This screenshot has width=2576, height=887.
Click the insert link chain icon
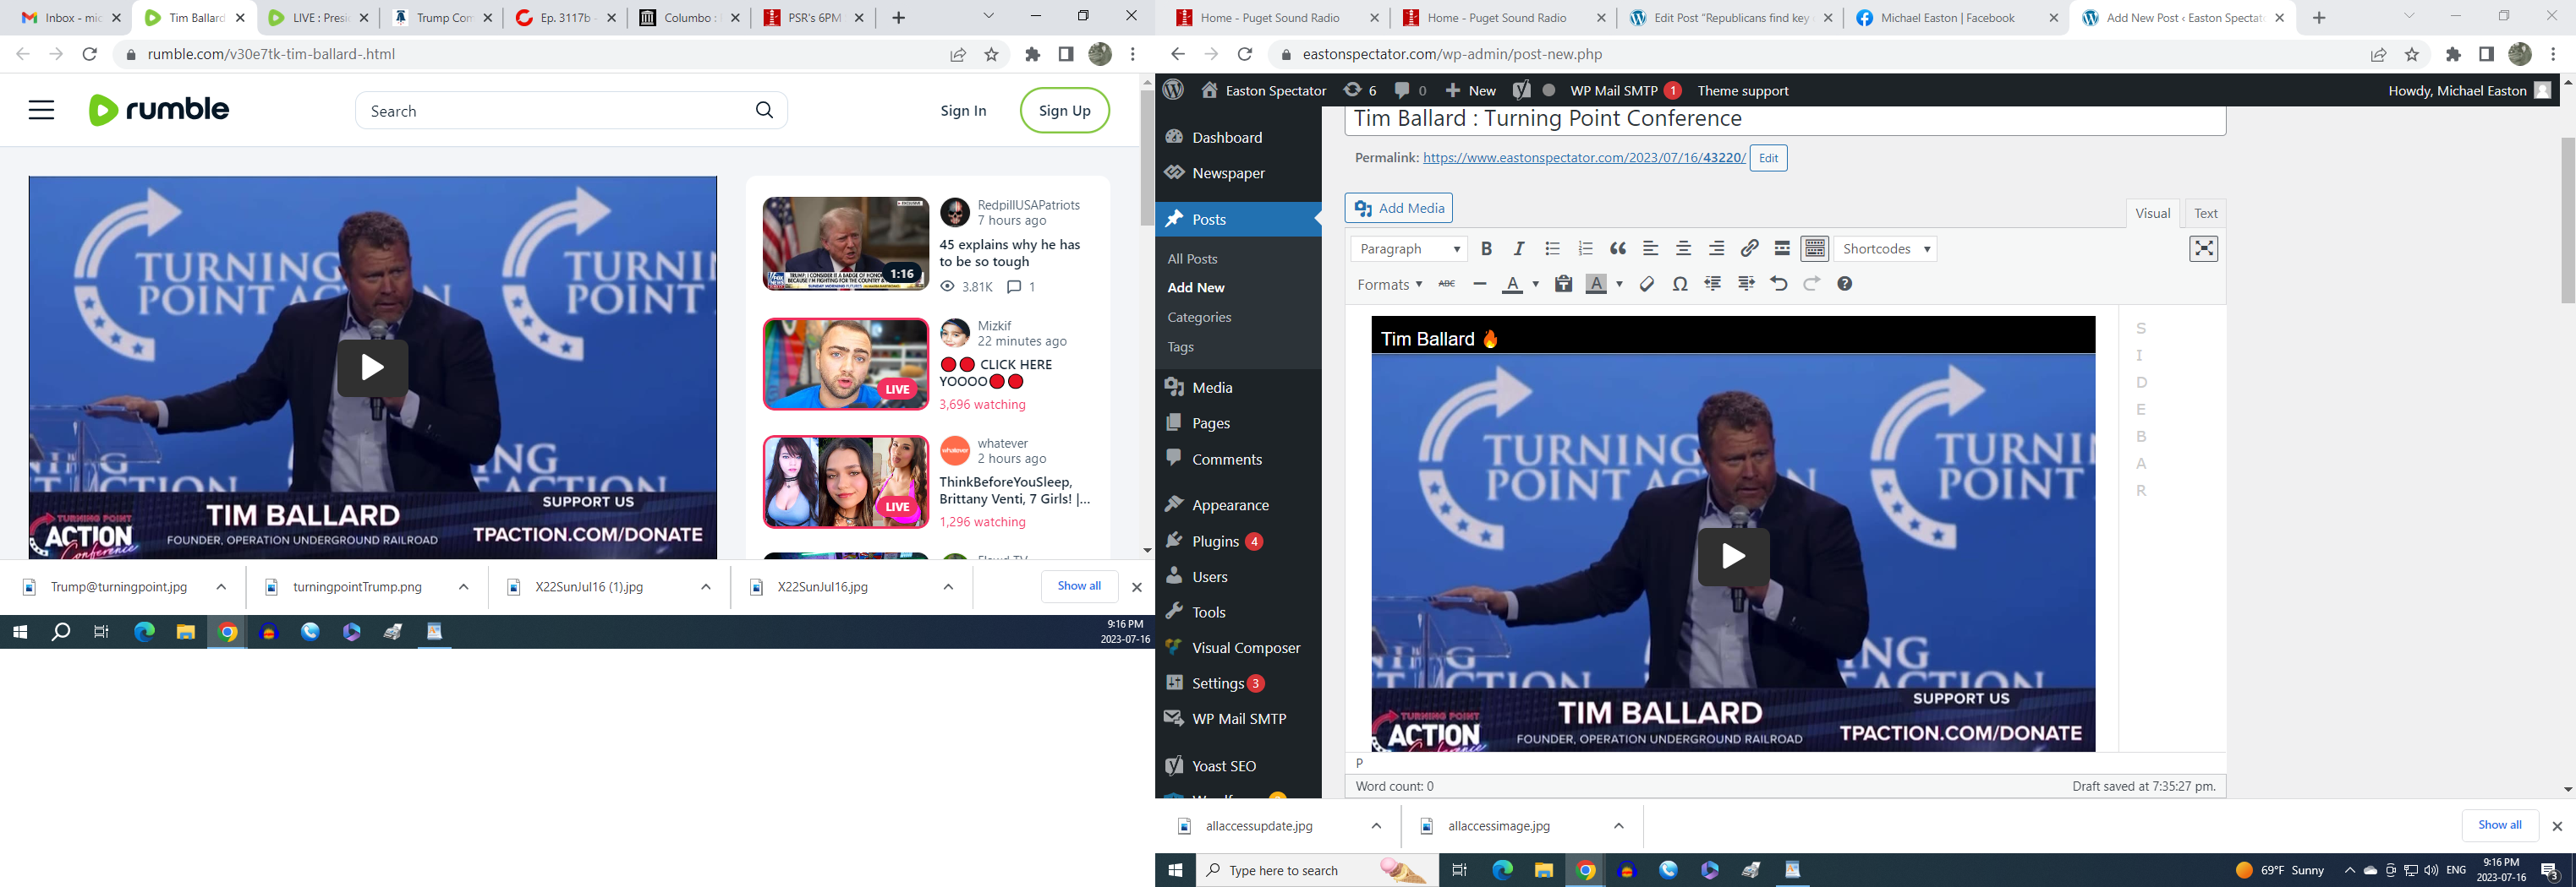click(1749, 248)
